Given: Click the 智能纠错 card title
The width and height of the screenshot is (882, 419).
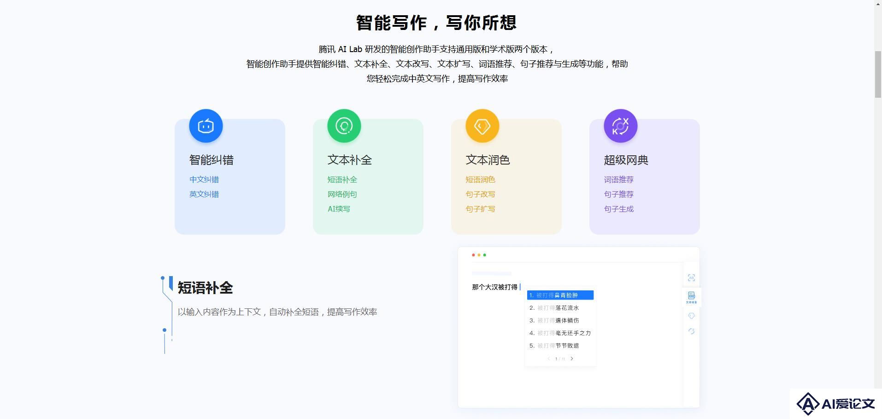Looking at the screenshot, I should tap(212, 160).
